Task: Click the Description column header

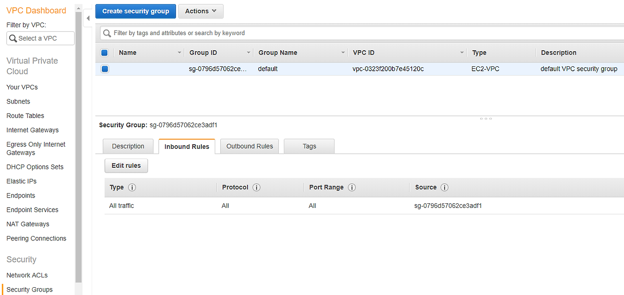Action: coord(559,53)
